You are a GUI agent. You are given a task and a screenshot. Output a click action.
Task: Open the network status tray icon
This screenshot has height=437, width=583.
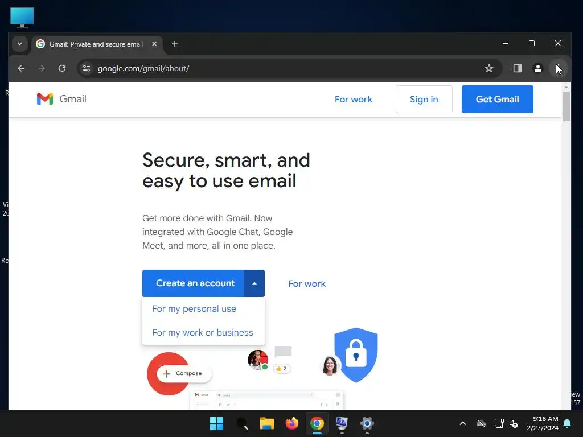(499, 423)
